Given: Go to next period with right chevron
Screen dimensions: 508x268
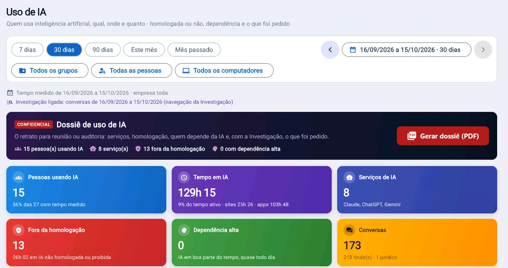Looking at the screenshot, I should coord(483,50).
